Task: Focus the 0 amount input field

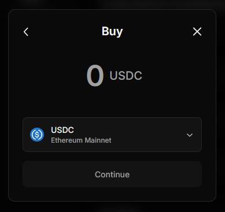Action: pos(95,76)
